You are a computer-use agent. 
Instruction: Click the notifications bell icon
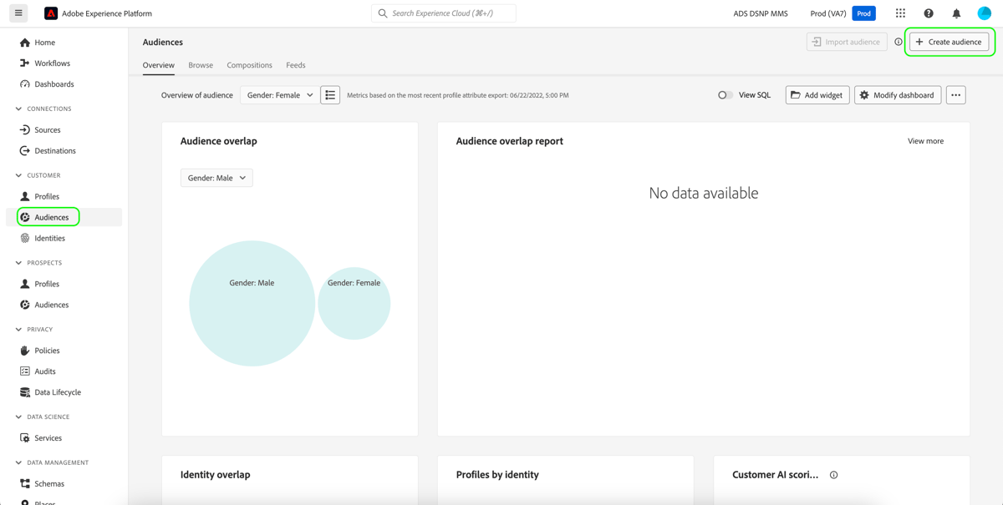(x=955, y=13)
